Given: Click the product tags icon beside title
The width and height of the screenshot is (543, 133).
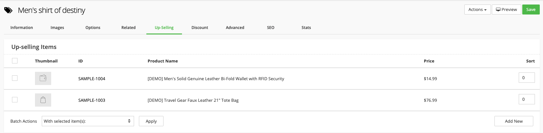Looking at the screenshot, I should pyautogui.click(x=8, y=10).
